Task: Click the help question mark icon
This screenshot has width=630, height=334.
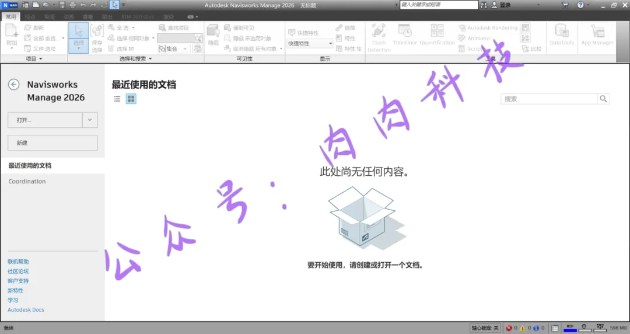Action: coord(580,5)
